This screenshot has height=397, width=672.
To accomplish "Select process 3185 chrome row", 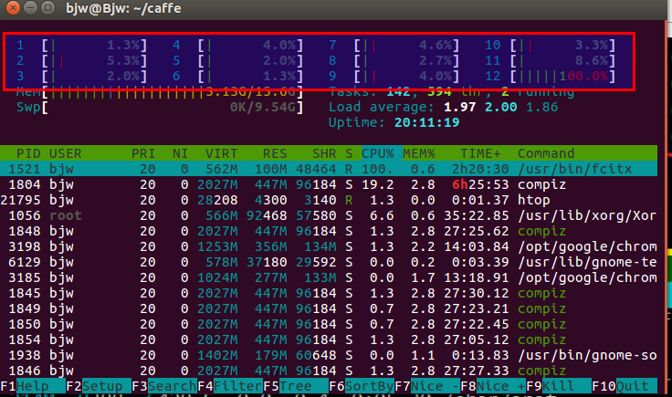I will (x=329, y=277).
